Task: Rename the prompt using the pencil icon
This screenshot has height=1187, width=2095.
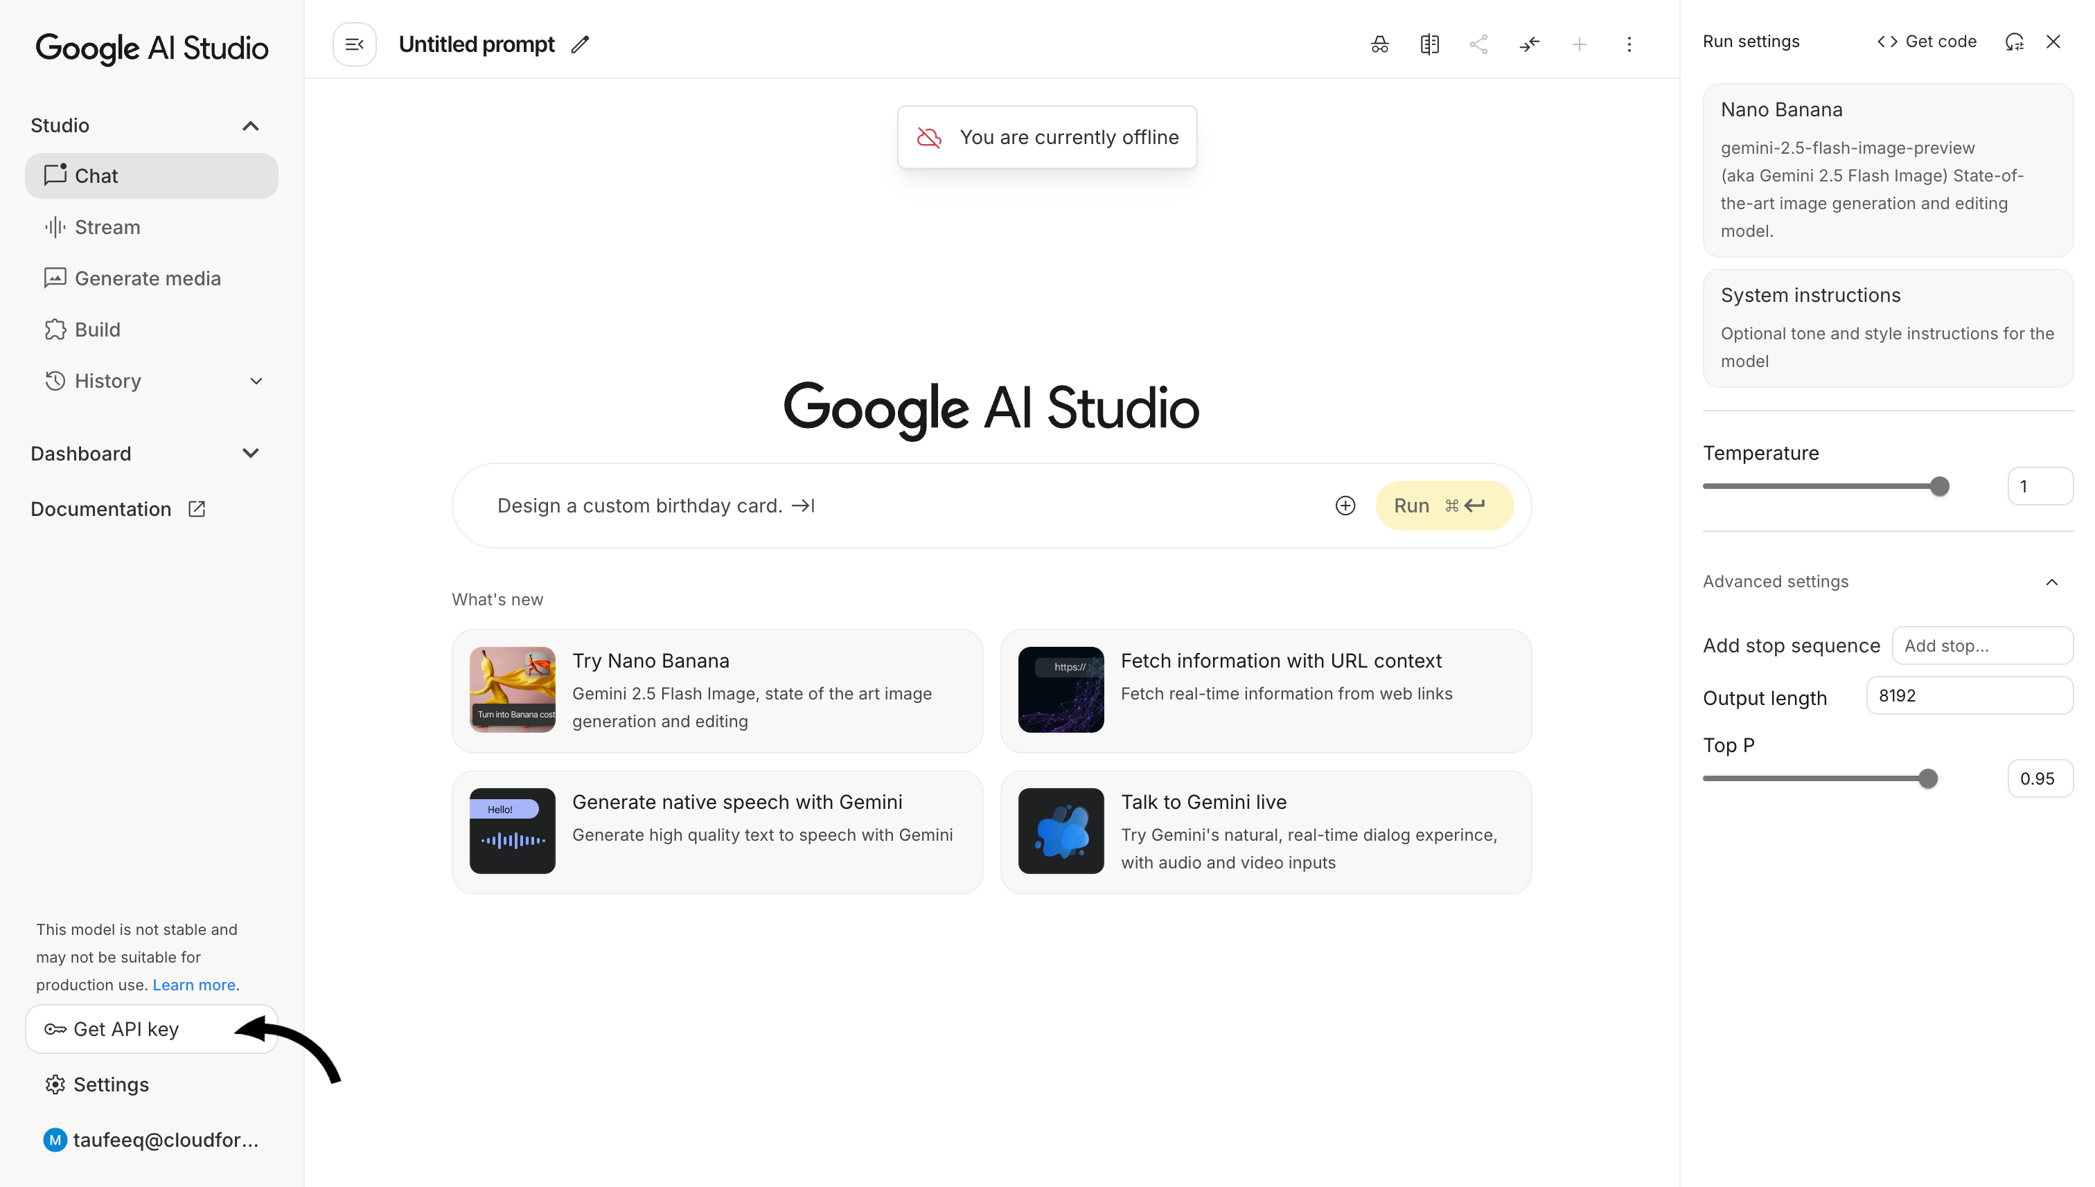Action: tap(580, 44)
